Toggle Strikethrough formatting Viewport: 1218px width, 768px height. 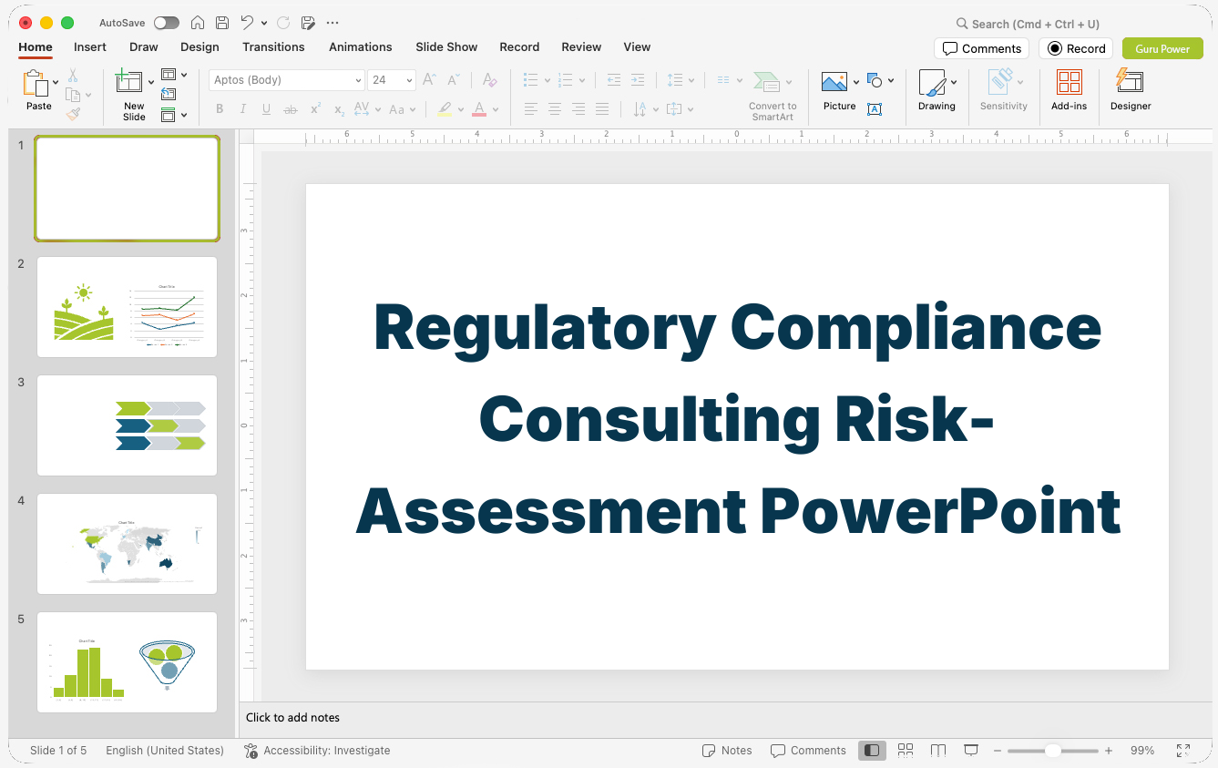pyautogui.click(x=291, y=109)
